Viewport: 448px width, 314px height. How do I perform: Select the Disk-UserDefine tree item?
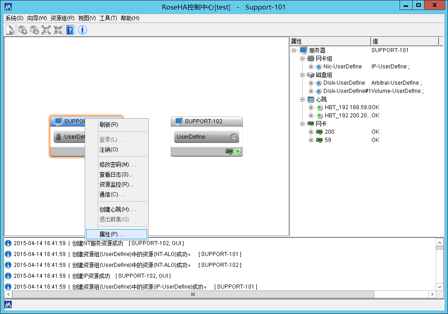344,83
